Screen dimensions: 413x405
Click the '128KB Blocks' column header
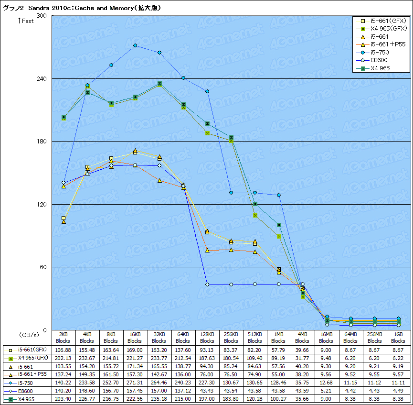(x=207, y=338)
